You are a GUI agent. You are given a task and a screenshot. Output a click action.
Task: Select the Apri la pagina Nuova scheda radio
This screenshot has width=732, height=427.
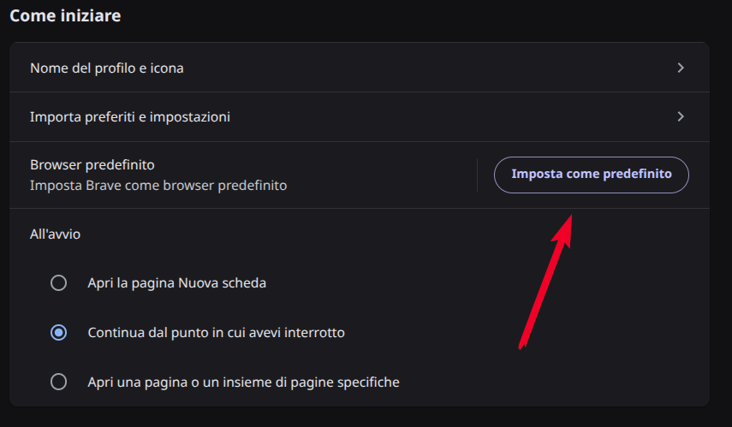58,282
